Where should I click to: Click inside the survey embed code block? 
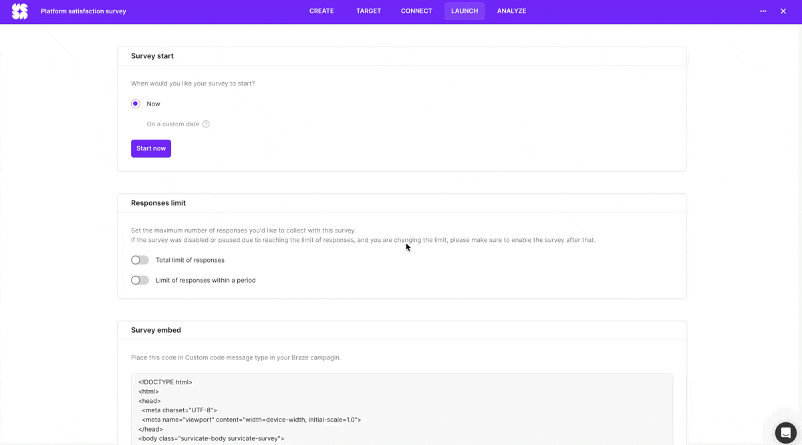pos(401,408)
